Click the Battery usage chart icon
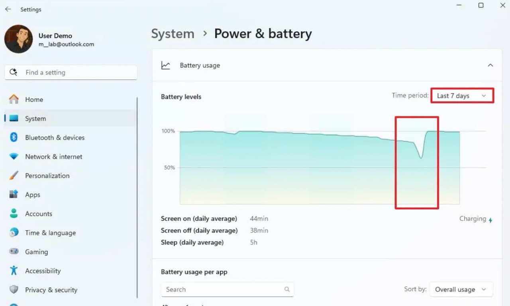 tap(165, 65)
